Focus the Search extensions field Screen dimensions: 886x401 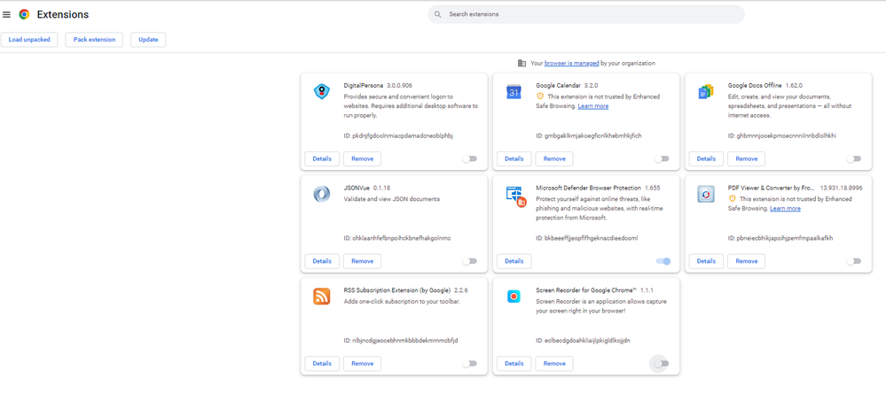pyautogui.click(x=586, y=15)
